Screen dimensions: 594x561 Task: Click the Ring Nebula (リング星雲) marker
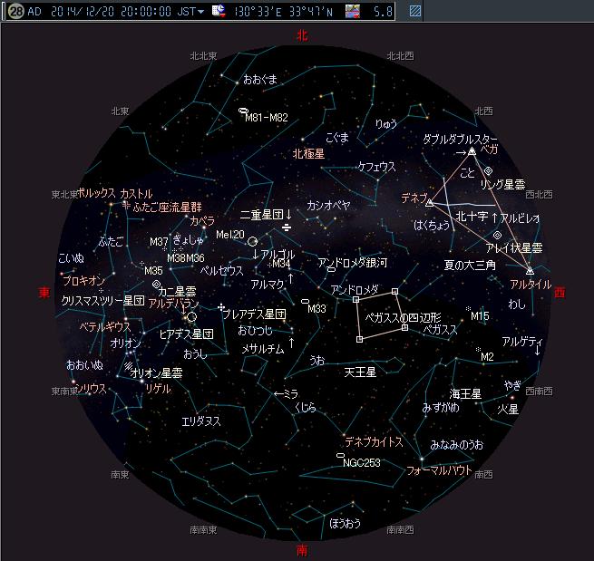pos(488,171)
